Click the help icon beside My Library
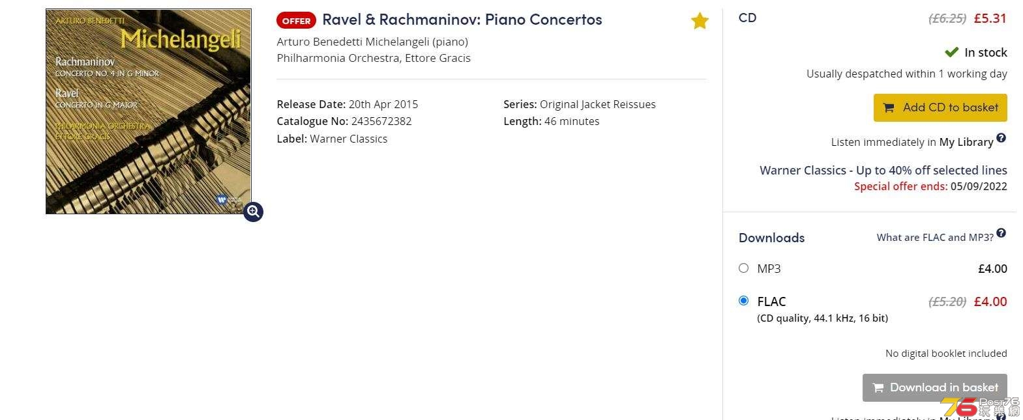The width and height of the screenshot is (1023, 420). [x=1001, y=138]
